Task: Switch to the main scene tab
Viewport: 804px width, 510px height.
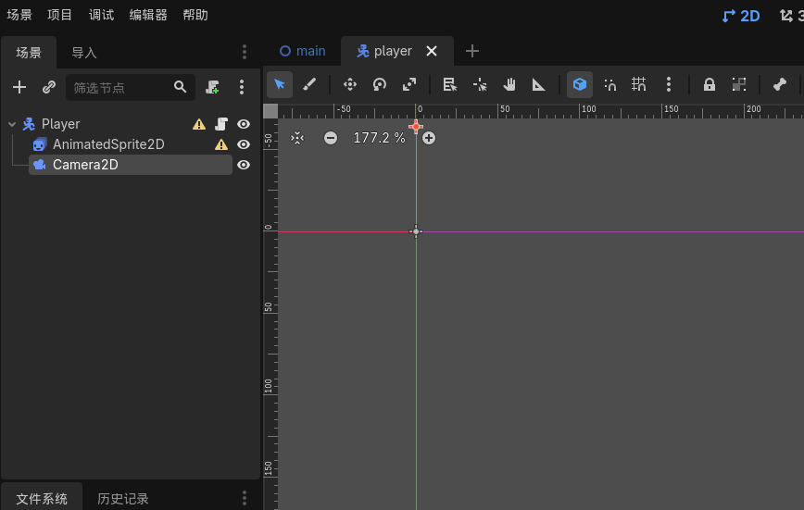Action: (x=303, y=51)
